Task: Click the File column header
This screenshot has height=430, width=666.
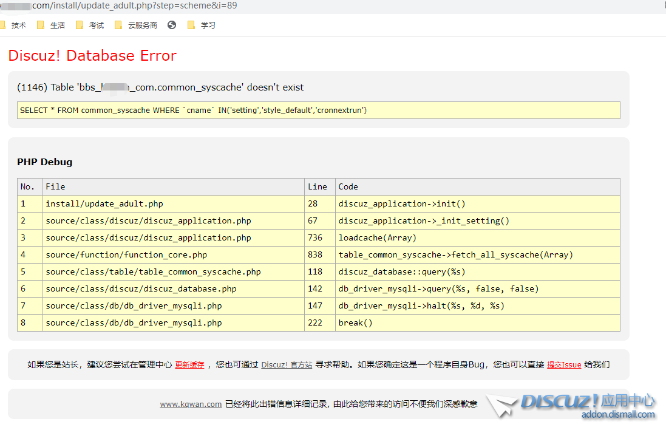Action: click(x=55, y=187)
